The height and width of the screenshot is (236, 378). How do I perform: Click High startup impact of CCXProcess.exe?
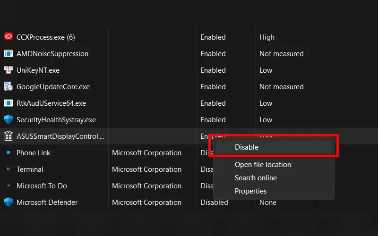267,37
